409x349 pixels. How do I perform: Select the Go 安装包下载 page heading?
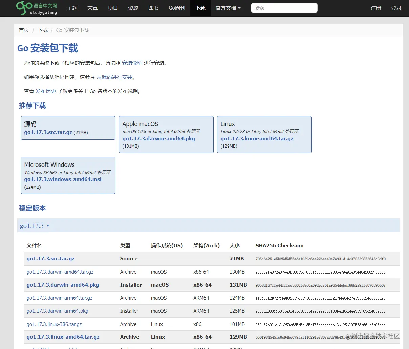click(47, 48)
